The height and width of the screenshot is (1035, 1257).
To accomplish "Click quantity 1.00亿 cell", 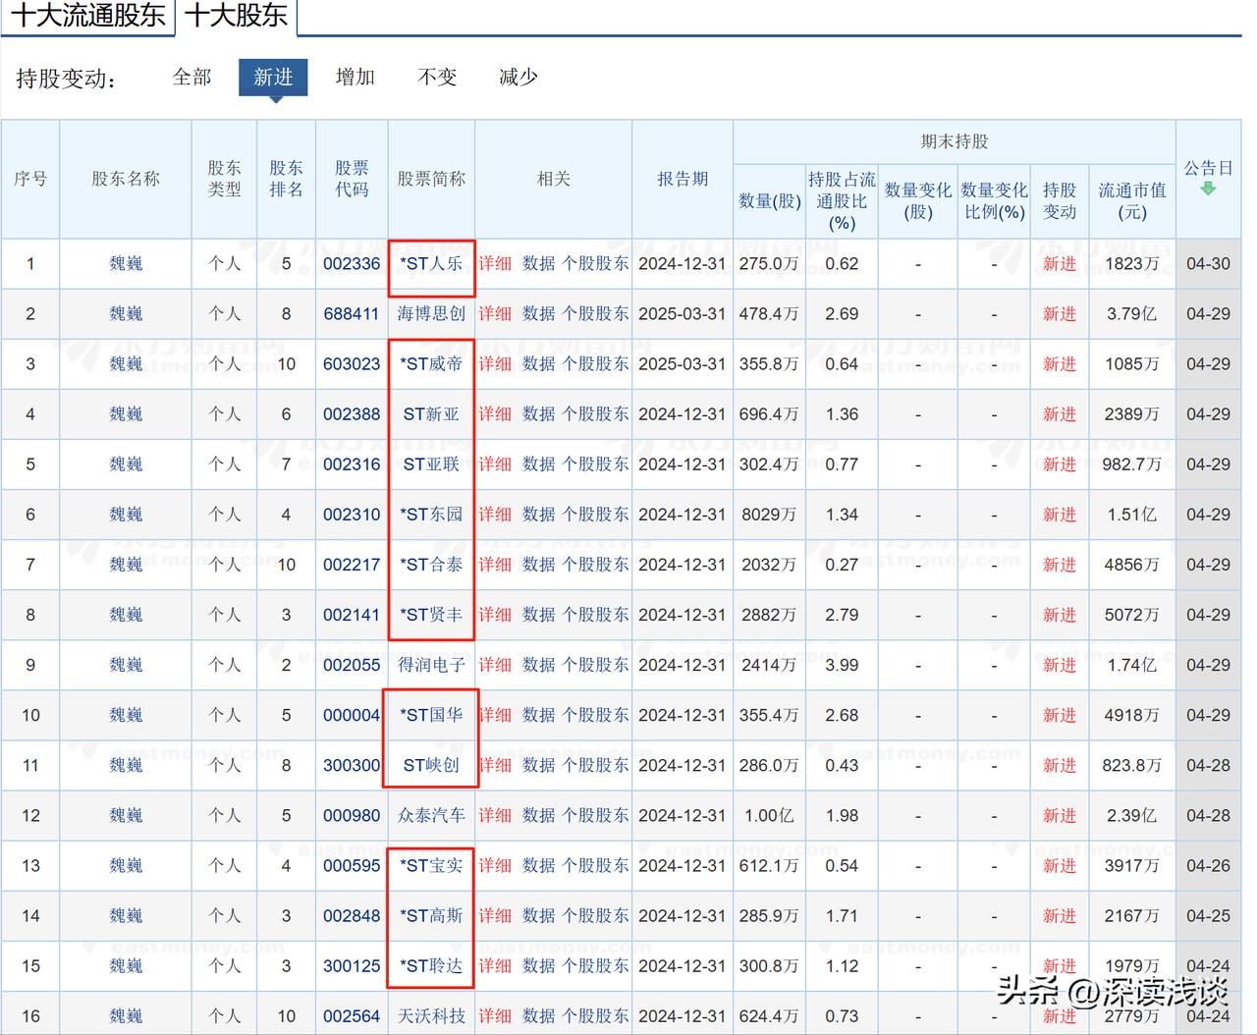I will pyautogui.click(x=769, y=815).
